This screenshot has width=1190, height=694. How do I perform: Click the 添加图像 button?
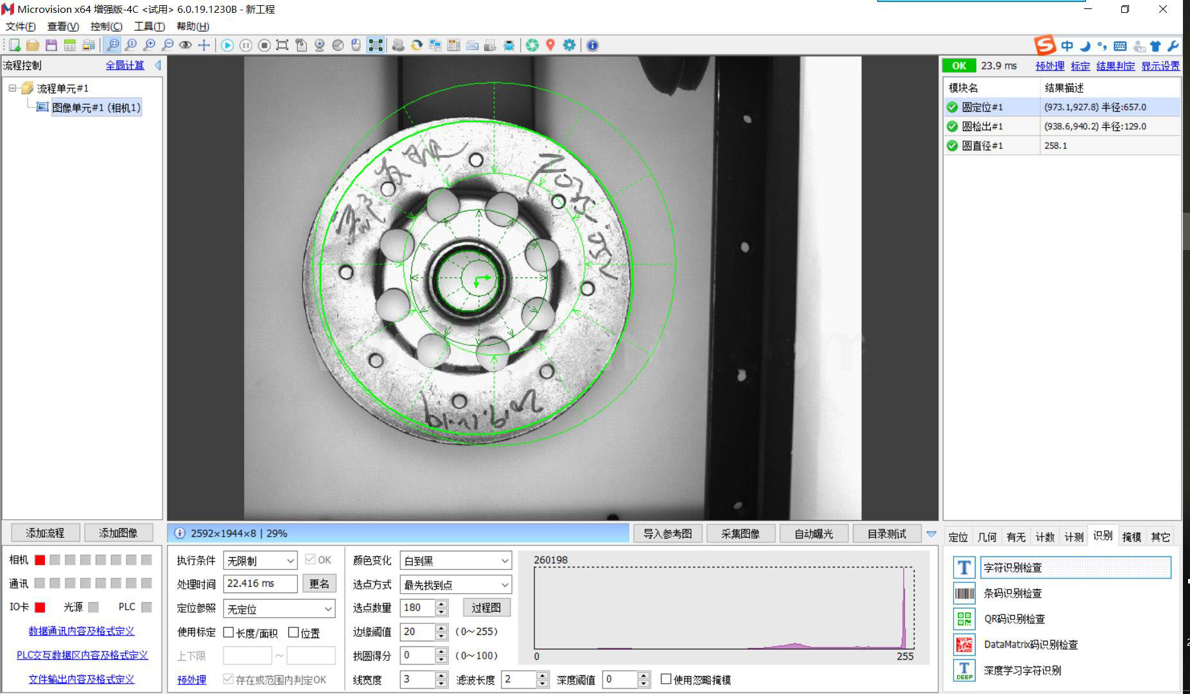pos(118,533)
